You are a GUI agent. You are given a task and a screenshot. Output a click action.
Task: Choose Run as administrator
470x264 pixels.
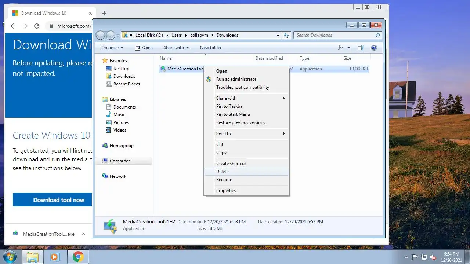click(x=246, y=79)
